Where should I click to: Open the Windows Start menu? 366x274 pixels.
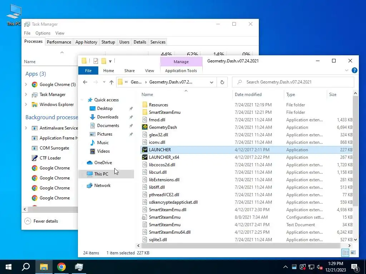[x=9, y=267]
